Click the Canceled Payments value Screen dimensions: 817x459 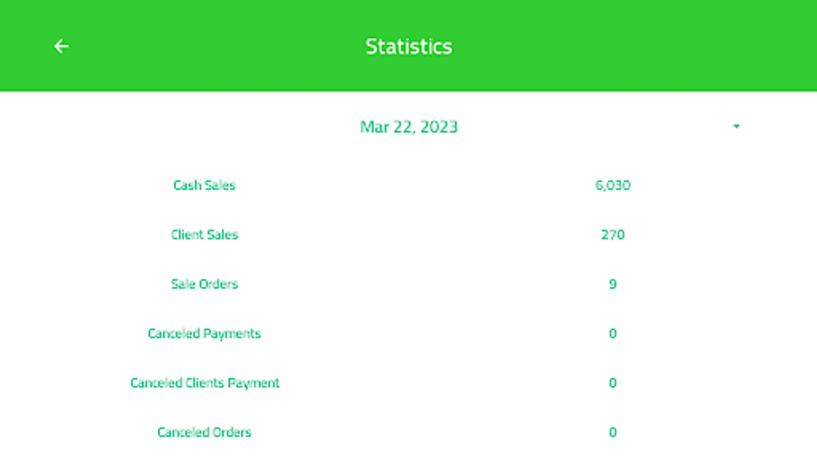tap(613, 334)
